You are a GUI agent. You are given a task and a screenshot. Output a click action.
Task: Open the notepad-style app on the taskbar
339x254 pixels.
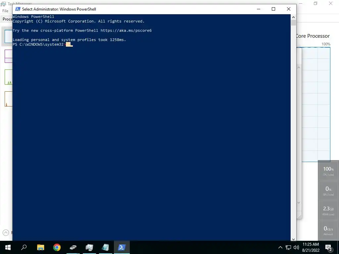(106, 247)
